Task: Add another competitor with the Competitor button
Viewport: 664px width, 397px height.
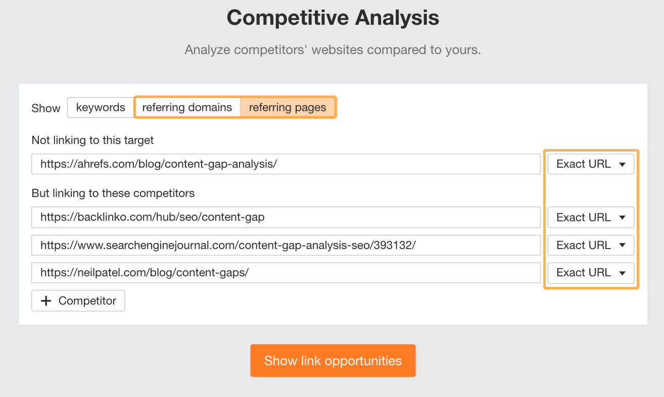Action: point(78,301)
